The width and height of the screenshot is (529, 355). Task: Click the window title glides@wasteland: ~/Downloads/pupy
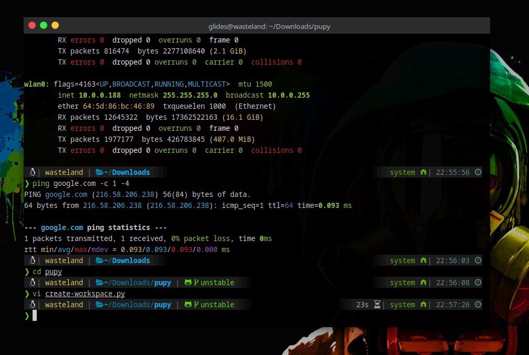269,26
